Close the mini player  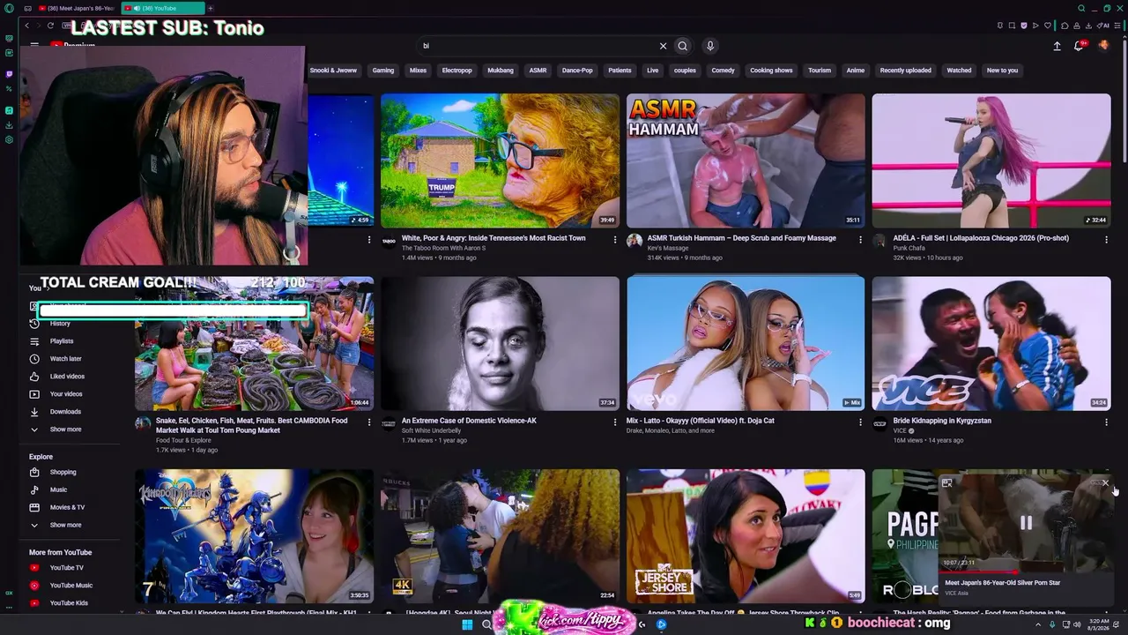tap(1105, 483)
